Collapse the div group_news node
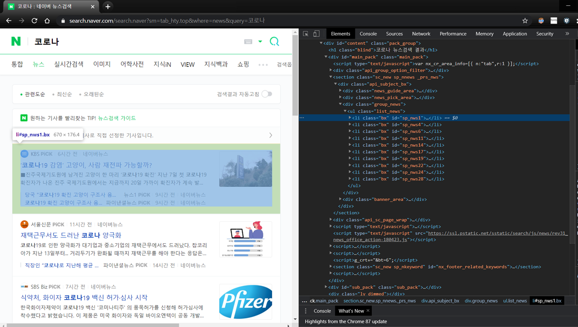Image resolution: width=578 pixels, height=327 pixels. tap(340, 104)
